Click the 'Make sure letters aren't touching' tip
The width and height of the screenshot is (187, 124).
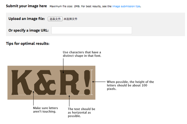(x=46, y=110)
